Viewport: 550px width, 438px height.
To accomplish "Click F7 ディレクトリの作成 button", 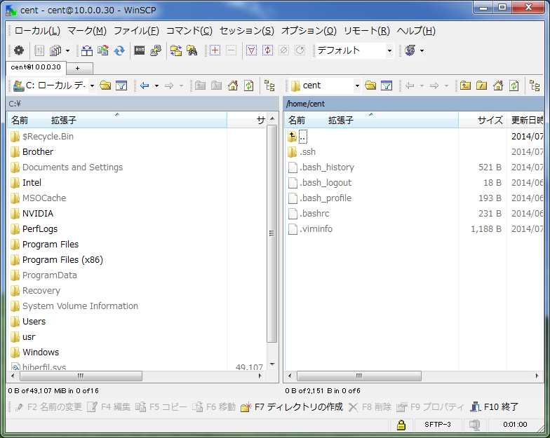I will (292, 406).
